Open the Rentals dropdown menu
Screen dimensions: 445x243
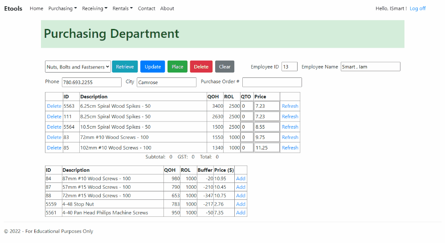point(122,8)
